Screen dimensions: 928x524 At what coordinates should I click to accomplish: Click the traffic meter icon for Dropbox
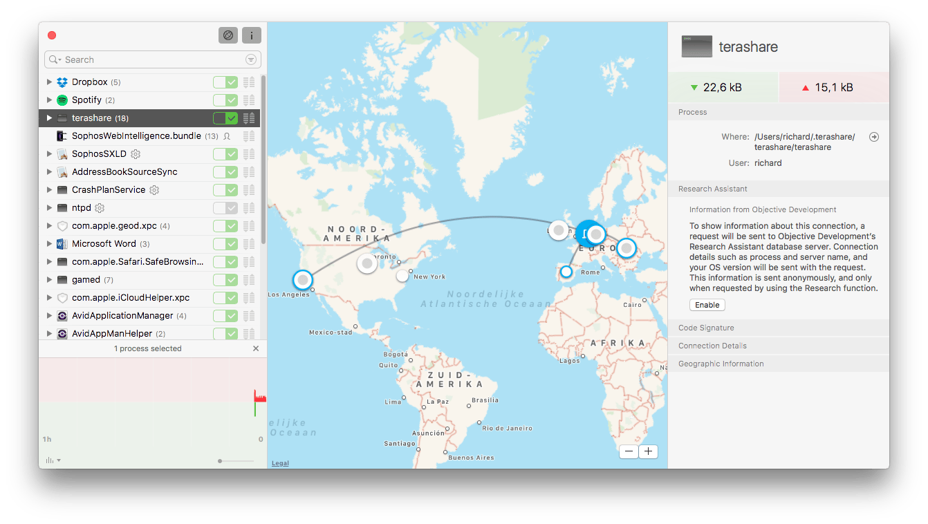(249, 82)
